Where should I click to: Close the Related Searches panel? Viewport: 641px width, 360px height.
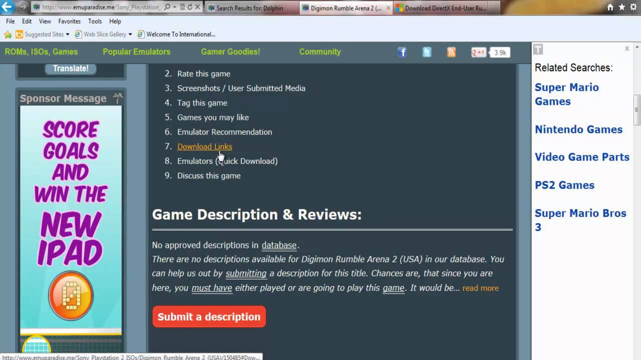point(626,48)
